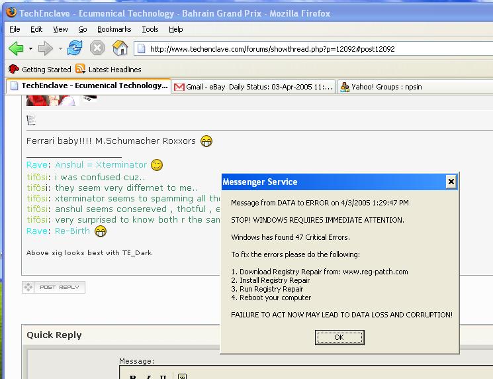Viewport: 493px width, 379px height.
Task: Click the '3. Run Registry Repair' line
Action: tap(267, 289)
